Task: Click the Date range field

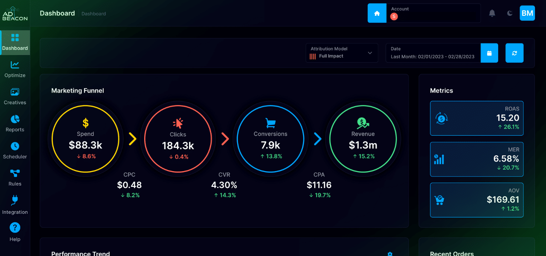Action: [433, 53]
